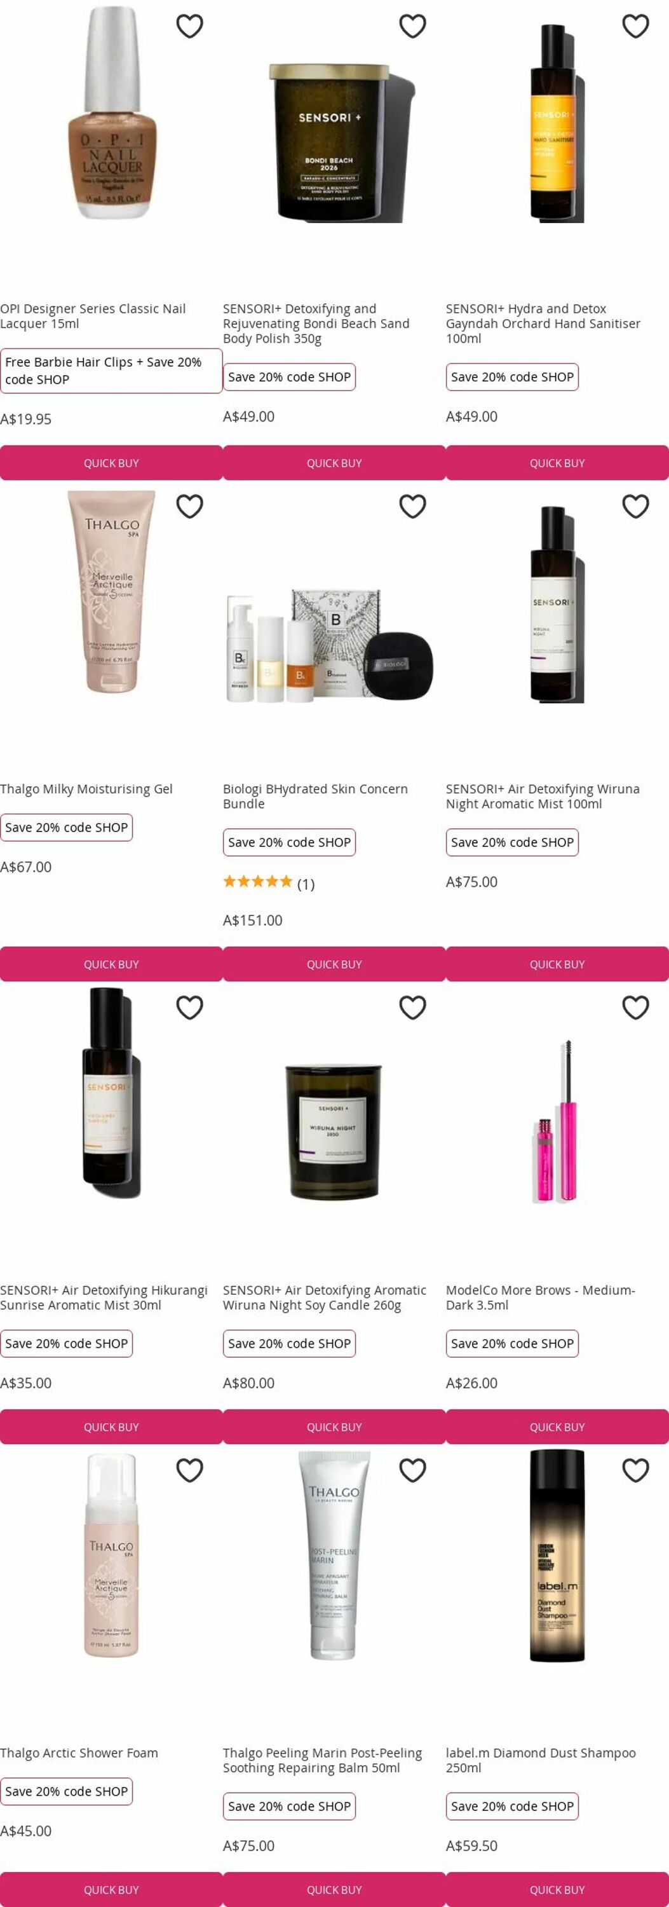This screenshot has width=669, height=1907.
Task: Favorite the Bondi Beach Sand Body Polish
Action: pyautogui.click(x=412, y=26)
